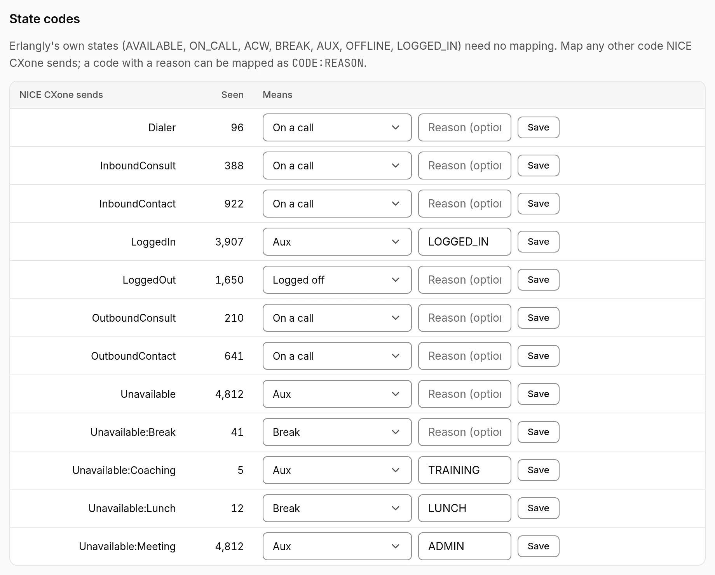This screenshot has height=575, width=715.
Task: Open the Means dropdown for plain Unavailable
Action: (337, 394)
